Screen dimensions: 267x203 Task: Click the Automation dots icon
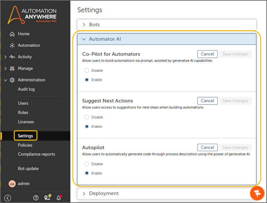[x=12, y=45]
